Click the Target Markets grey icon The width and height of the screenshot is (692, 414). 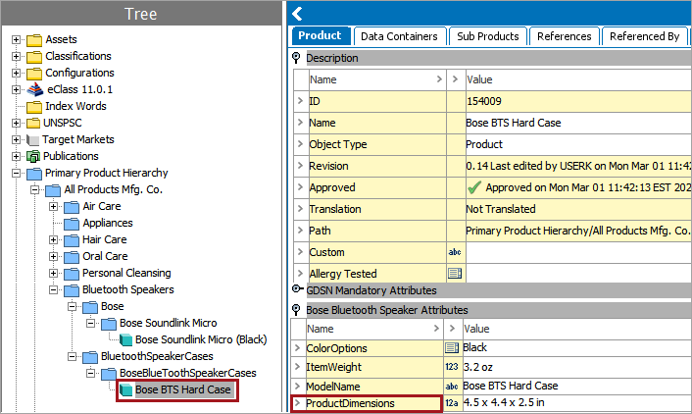pyautogui.click(x=32, y=140)
